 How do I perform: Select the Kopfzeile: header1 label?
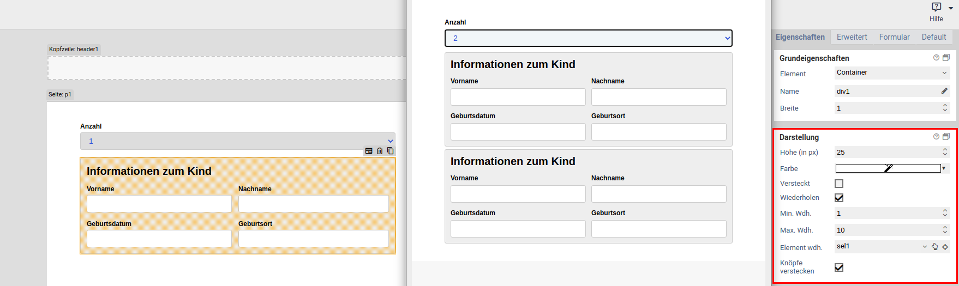click(x=74, y=49)
